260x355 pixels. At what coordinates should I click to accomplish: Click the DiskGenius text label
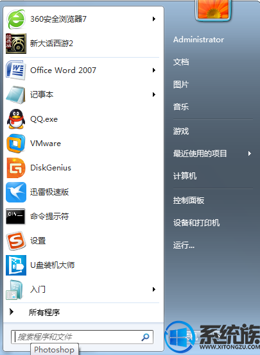click(x=51, y=168)
